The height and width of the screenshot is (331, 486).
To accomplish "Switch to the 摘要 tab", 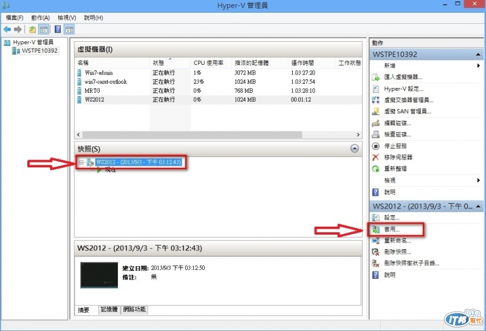I will 84,310.
